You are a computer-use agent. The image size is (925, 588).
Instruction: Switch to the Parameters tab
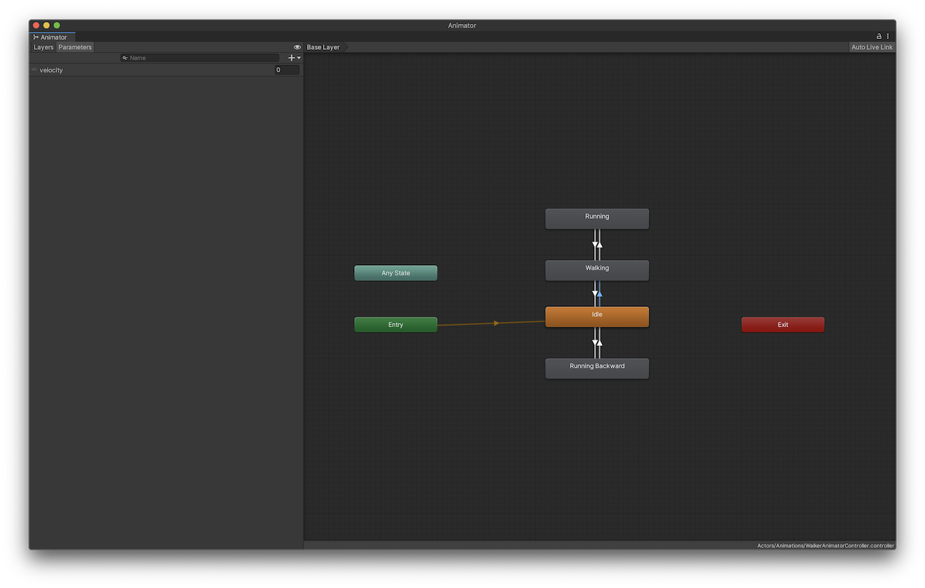click(75, 47)
